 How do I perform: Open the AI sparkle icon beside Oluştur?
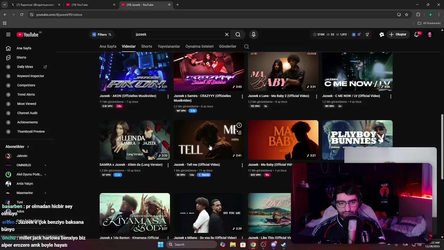pyautogui.click(x=382, y=34)
